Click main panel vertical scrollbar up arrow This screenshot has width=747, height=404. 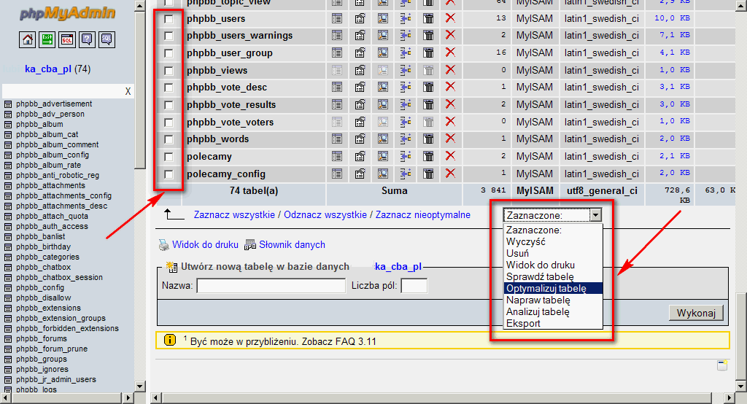[740, 5]
